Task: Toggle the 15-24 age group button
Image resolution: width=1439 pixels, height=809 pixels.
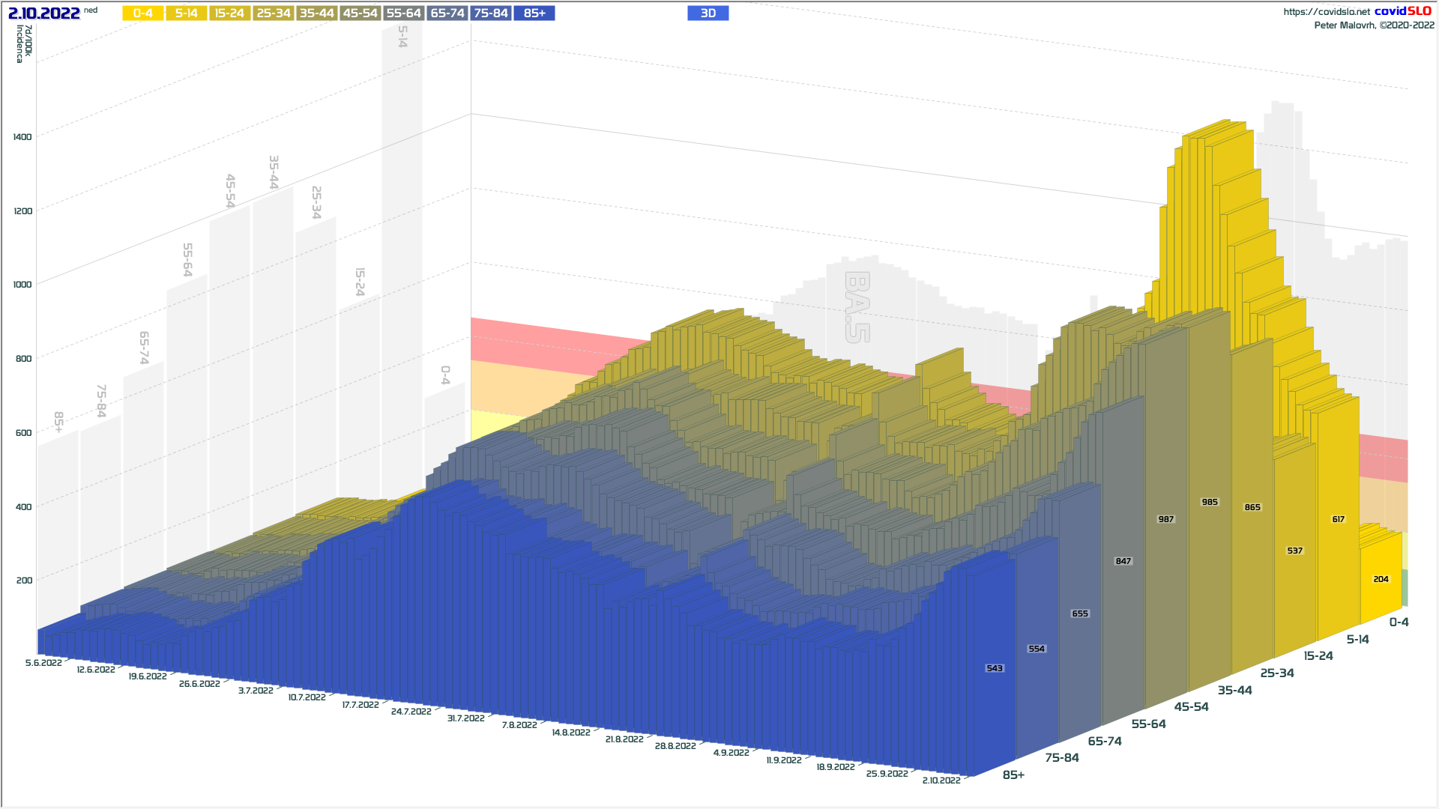Action: tap(229, 13)
